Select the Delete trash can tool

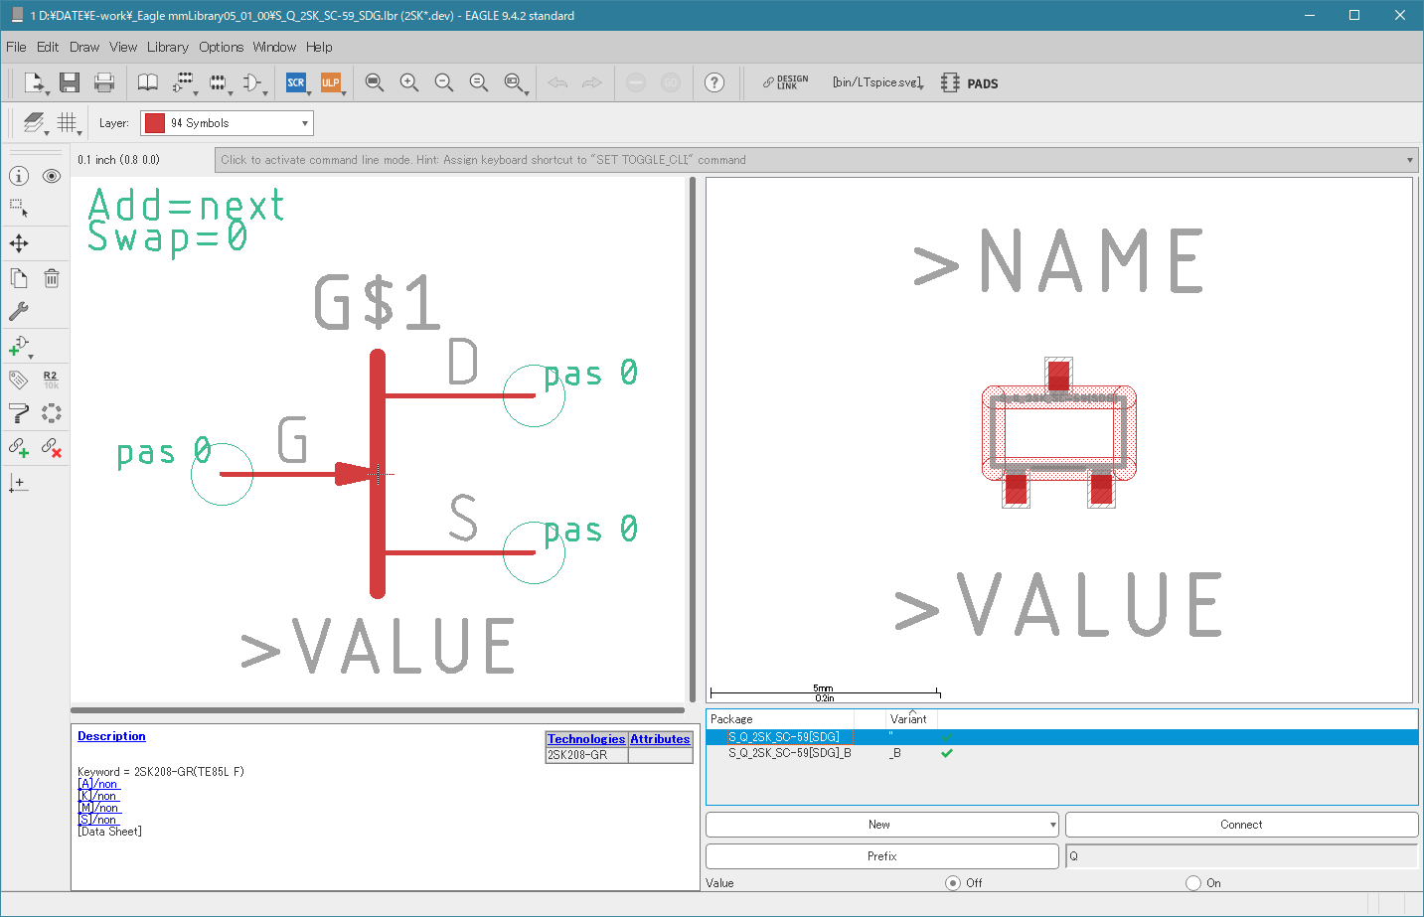(52, 278)
